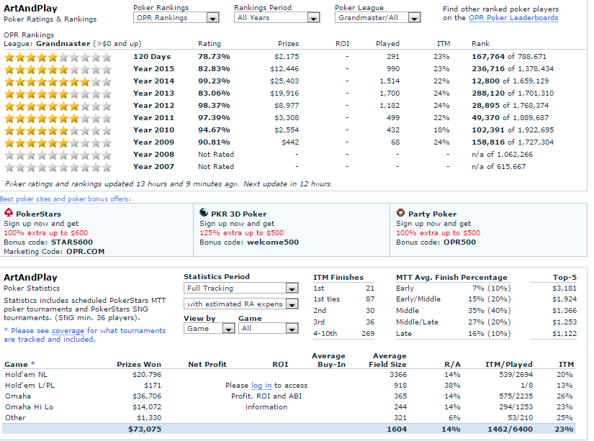
Task: Click the star rating for Year 2011
Action: 58,118
